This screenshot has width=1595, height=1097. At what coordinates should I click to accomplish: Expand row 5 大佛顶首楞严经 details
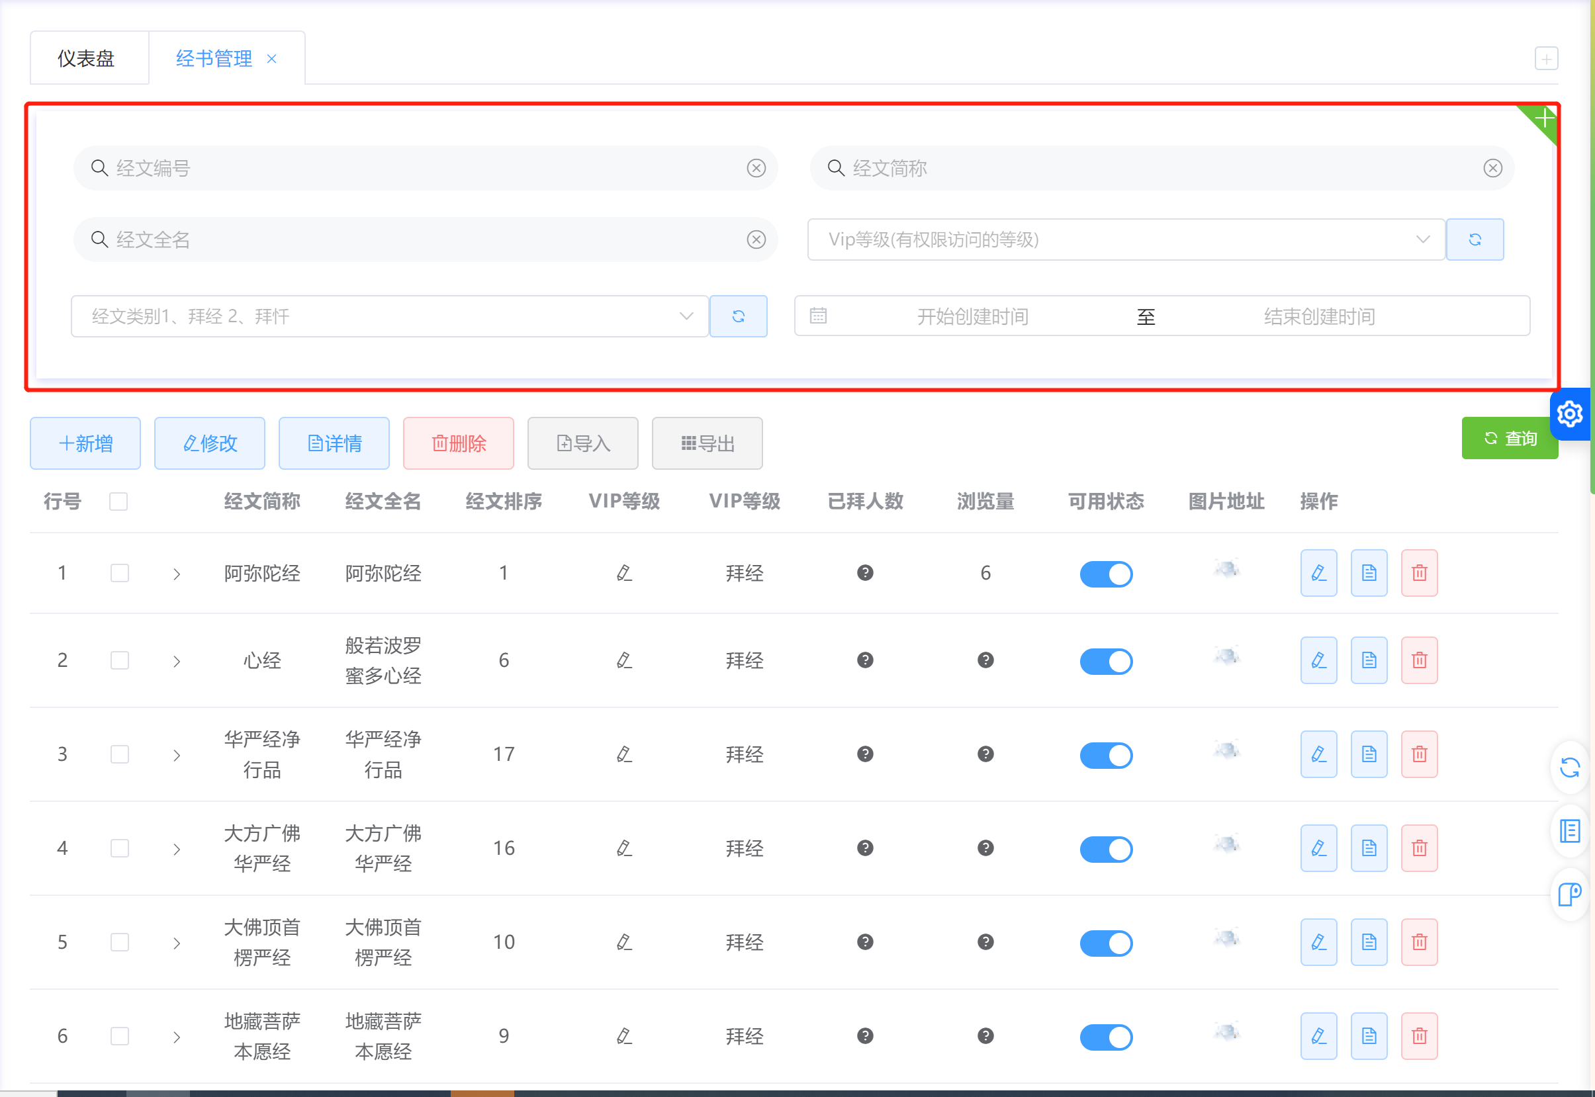(x=177, y=943)
